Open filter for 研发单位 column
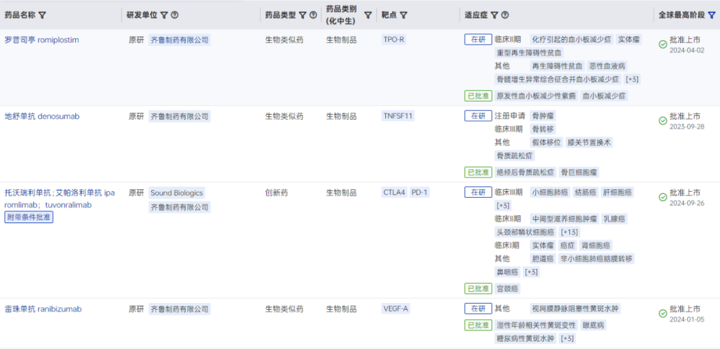The image size is (720, 349). click(x=164, y=15)
